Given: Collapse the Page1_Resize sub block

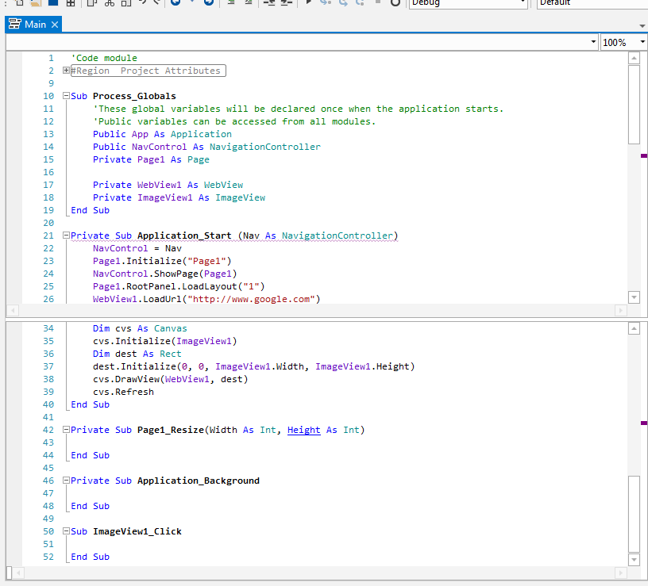Looking at the screenshot, I should point(66,430).
